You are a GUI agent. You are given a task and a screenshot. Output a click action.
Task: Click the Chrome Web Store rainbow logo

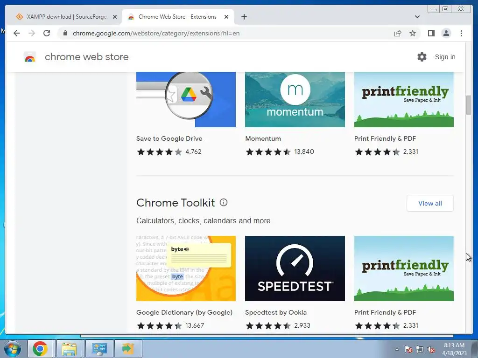[x=30, y=57]
